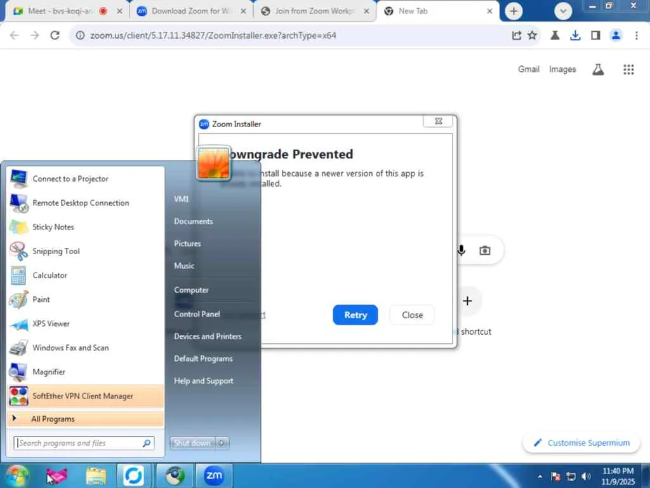Viewport: 650px width, 488px height.
Task: Open Default Programs
Action: click(x=204, y=358)
